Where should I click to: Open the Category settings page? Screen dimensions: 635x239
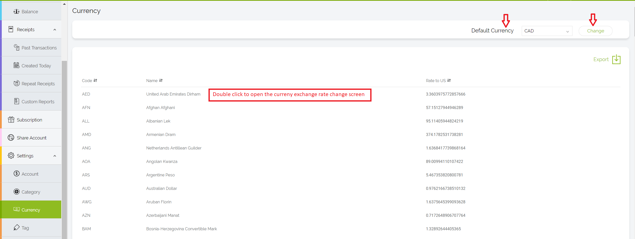click(31, 192)
